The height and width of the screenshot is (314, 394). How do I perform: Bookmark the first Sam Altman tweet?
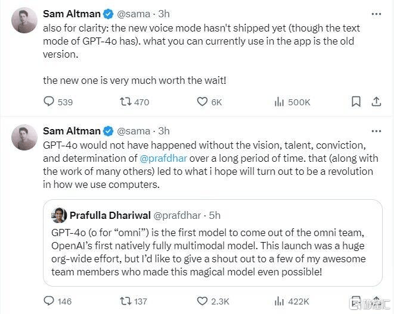point(356,102)
